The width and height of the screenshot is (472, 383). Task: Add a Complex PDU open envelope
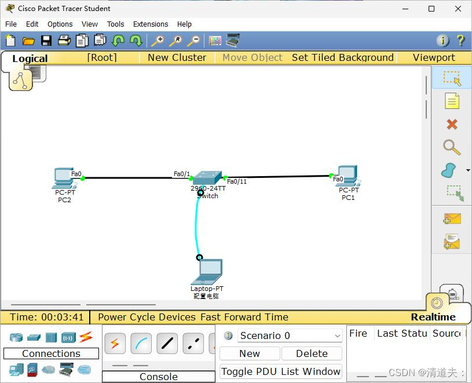pyautogui.click(x=452, y=242)
